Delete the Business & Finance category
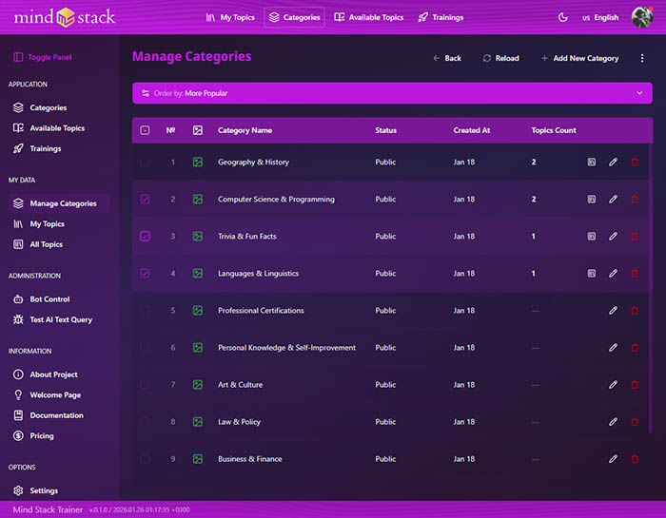The height and width of the screenshot is (518, 666). click(x=635, y=459)
